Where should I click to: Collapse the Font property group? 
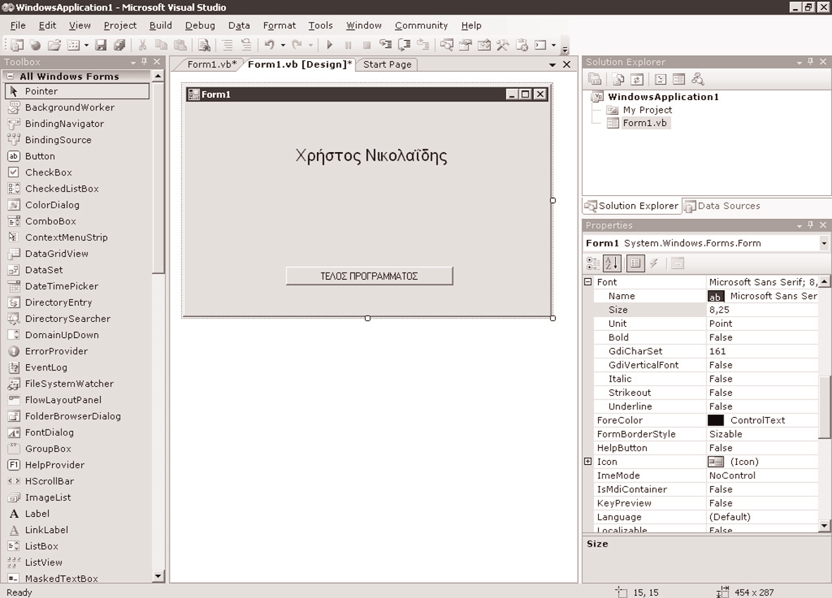(x=588, y=282)
